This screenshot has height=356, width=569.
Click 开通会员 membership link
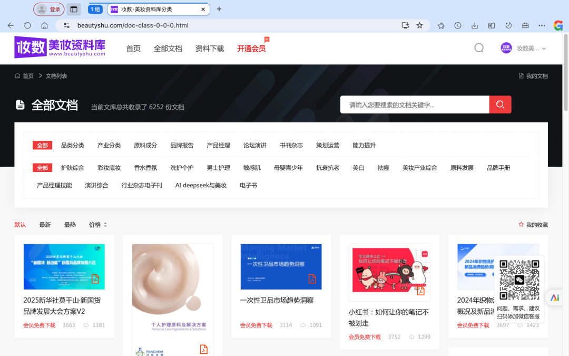coord(251,49)
